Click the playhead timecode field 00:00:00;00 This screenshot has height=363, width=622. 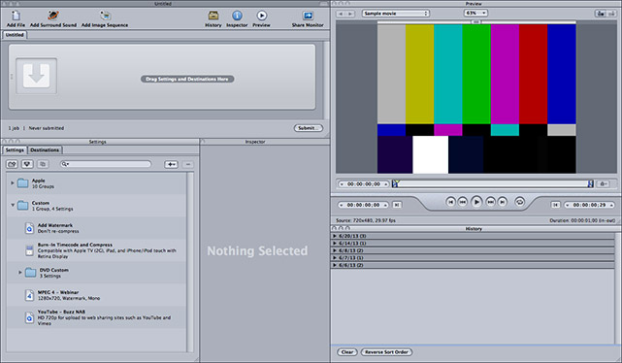point(363,184)
